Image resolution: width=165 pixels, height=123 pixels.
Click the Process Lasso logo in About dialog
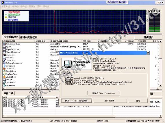tap(77, 64)
